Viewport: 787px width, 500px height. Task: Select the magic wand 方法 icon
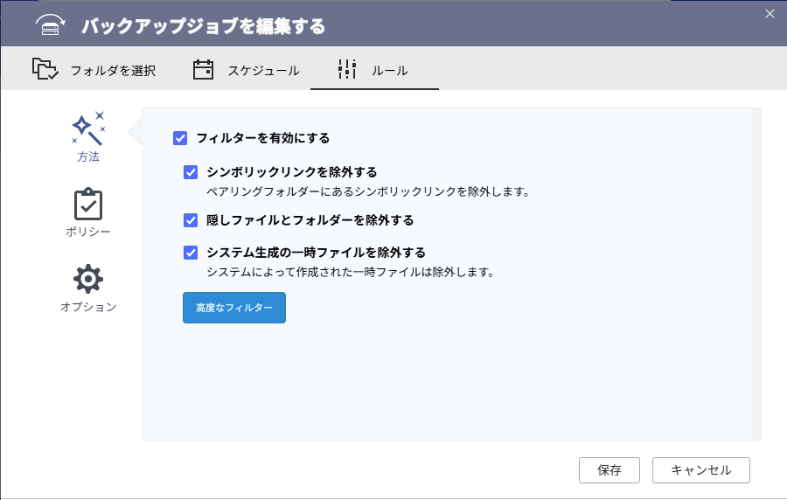pyautogui.click(x=87, y=128)
